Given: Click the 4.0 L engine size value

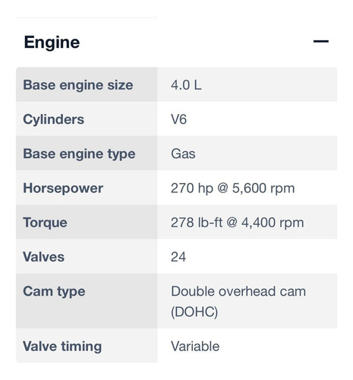Looking at the screenshot, I should pos(186,84).
